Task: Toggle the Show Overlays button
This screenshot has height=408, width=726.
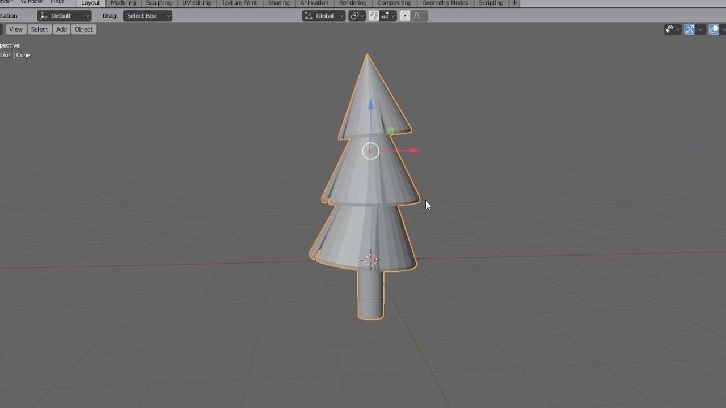Action: pos(714,29)
